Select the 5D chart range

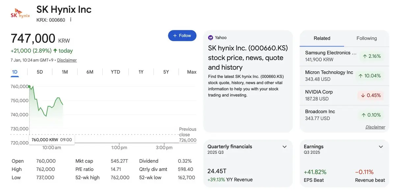pos(40,72)
